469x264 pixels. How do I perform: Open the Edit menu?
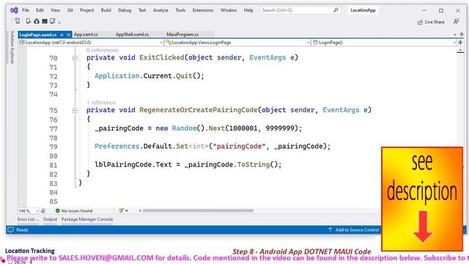pyautogui.click(x=40, y=10)
